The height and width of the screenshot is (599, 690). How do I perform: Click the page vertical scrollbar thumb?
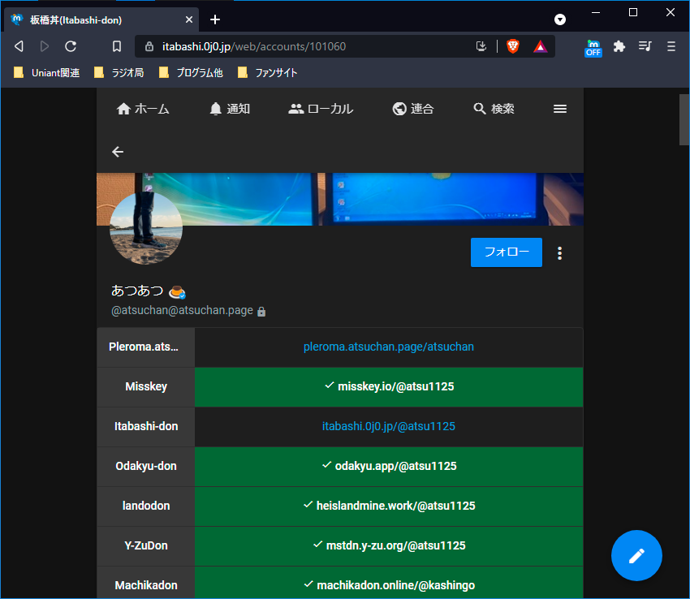coord(684,119)
